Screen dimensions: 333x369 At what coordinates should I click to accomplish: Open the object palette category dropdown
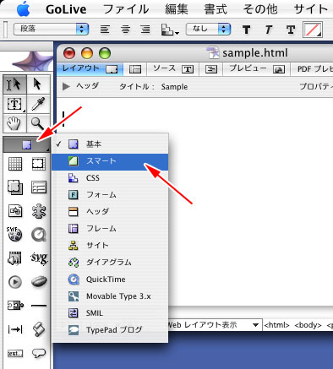(27, 145)
